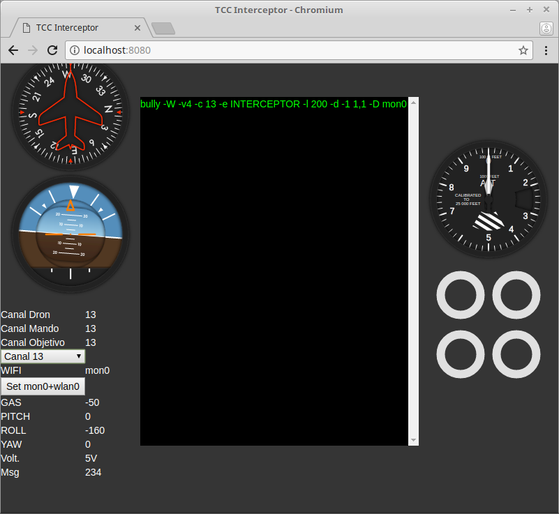Reload the page
The image size is (559, 514).
[x=52, y=50]
